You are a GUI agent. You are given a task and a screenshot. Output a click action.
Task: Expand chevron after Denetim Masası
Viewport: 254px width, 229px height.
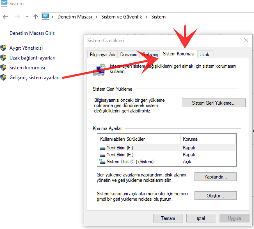tap(96, 17)
